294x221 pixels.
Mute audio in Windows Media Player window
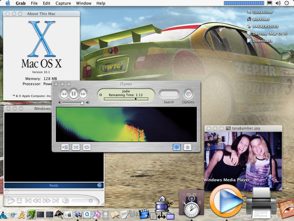point(65,201)
